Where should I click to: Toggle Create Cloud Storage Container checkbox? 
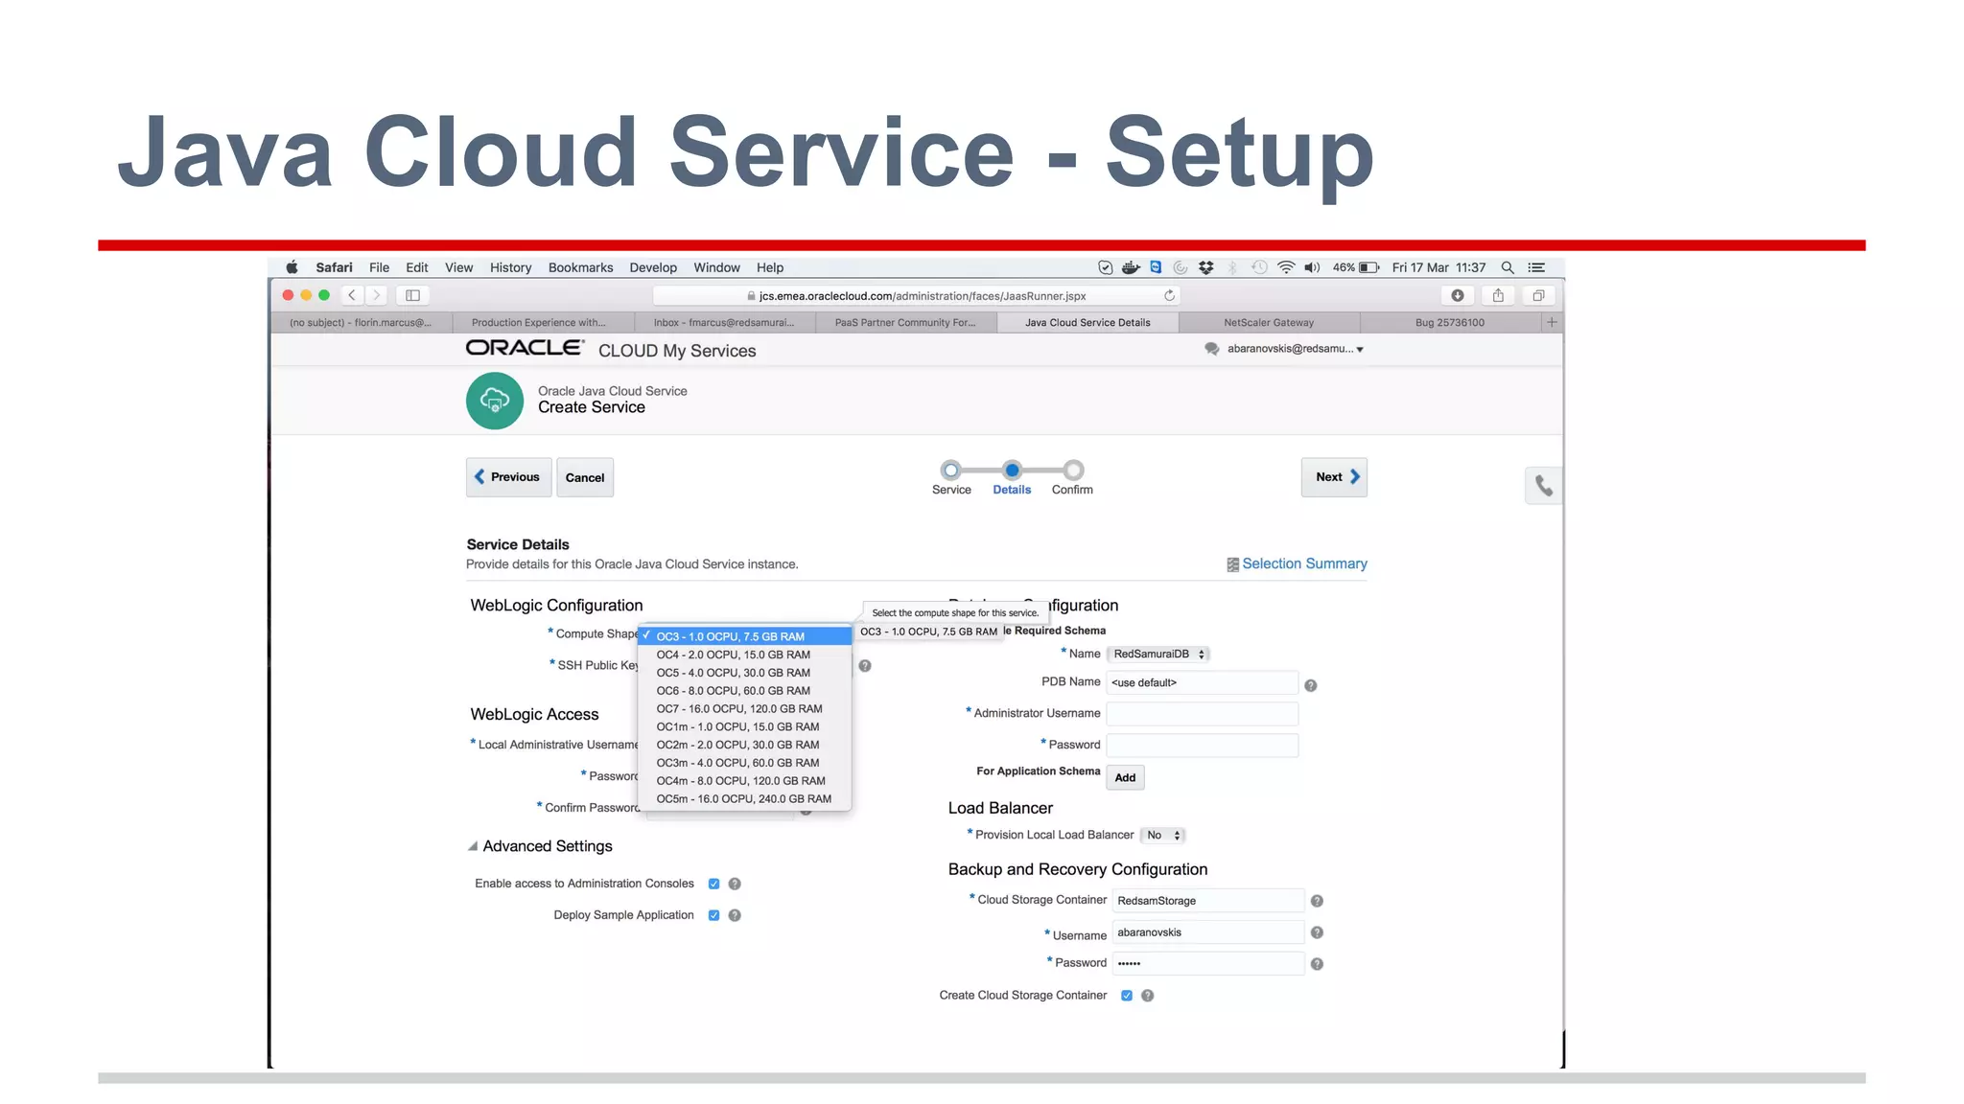[x=1127, y=996]
